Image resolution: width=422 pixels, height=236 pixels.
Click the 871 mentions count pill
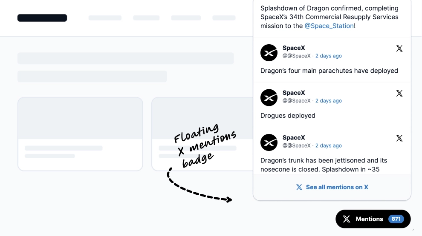396,219
